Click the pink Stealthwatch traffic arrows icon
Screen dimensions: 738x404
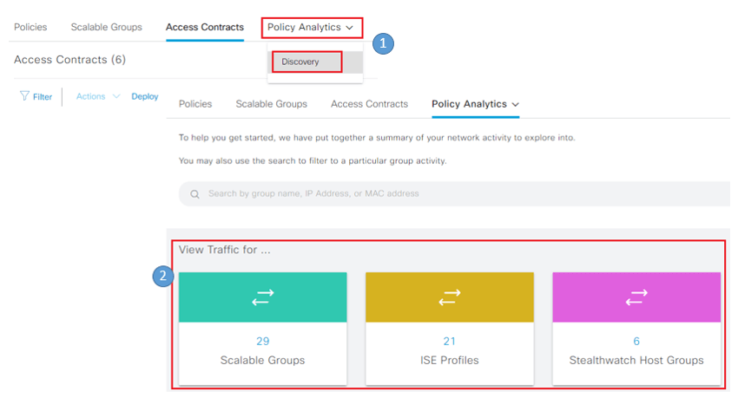pyautogui.click(x=636, y=297)
